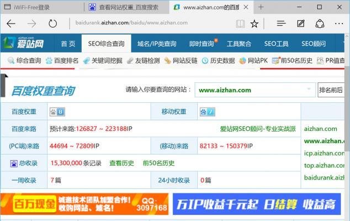
Task: Click the paw icon beside 总收录
Action: tap(14, 164)
